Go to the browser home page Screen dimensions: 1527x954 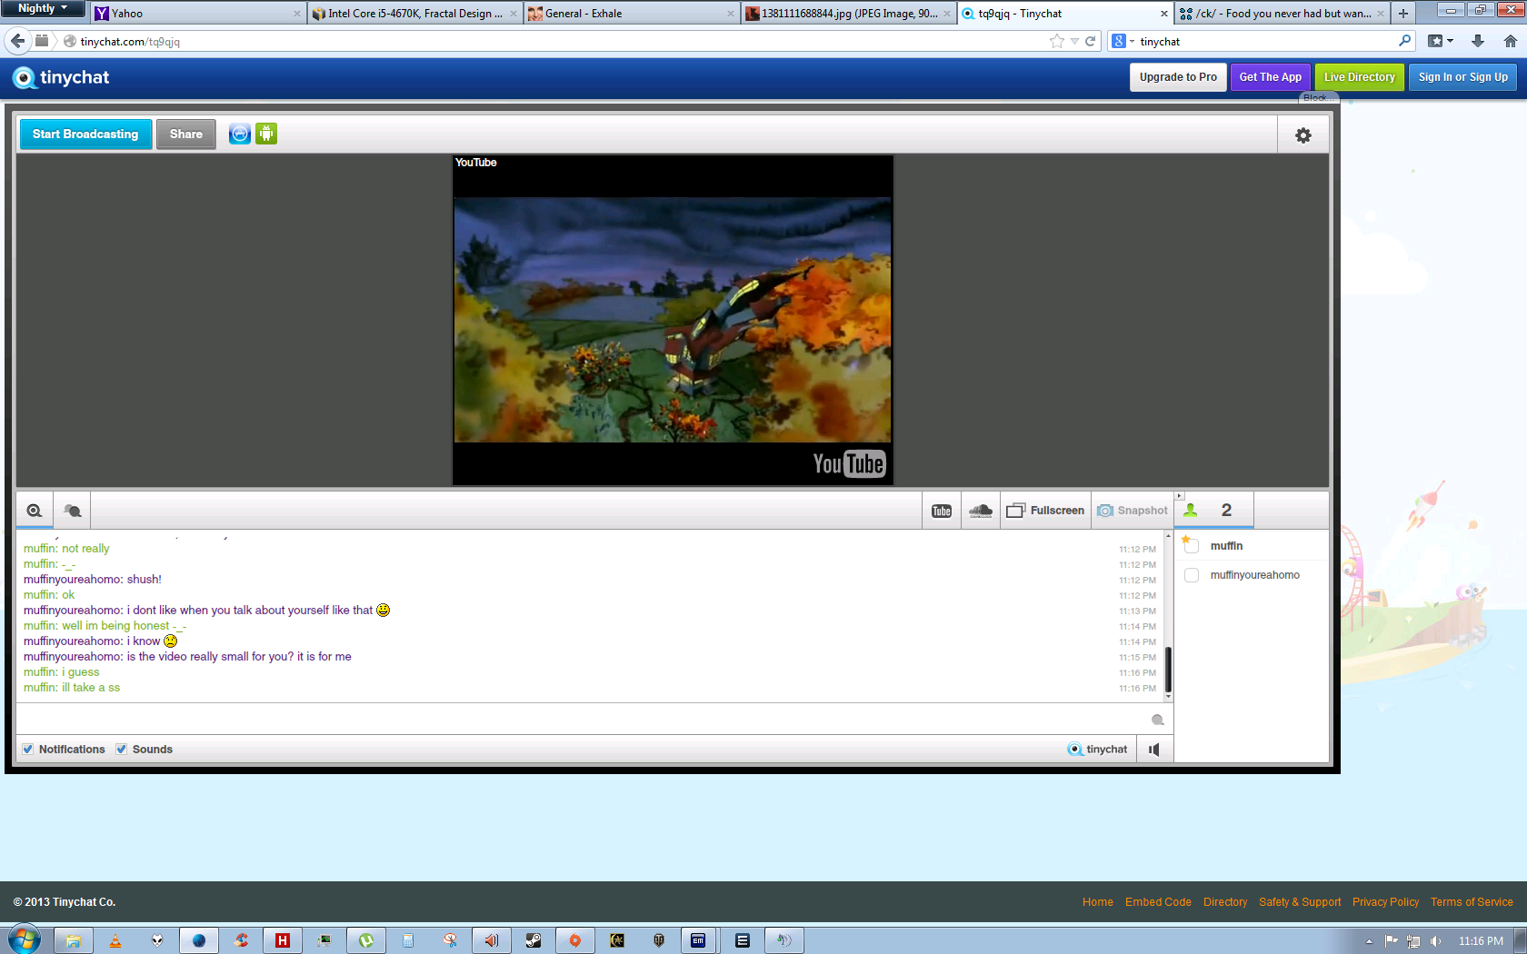1510,41
